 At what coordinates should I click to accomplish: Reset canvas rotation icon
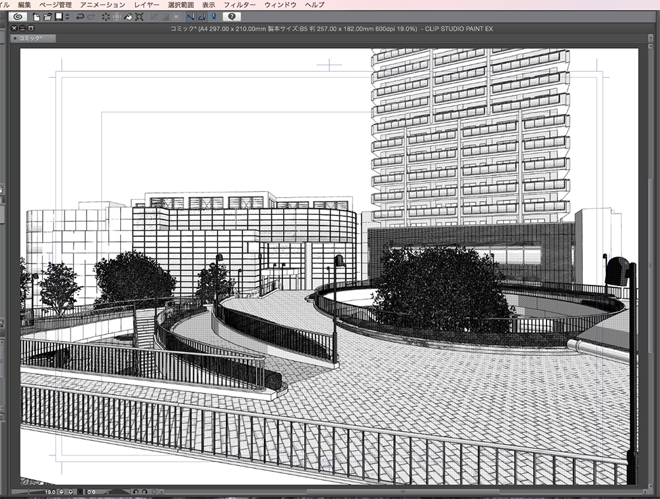pos(154,492)
